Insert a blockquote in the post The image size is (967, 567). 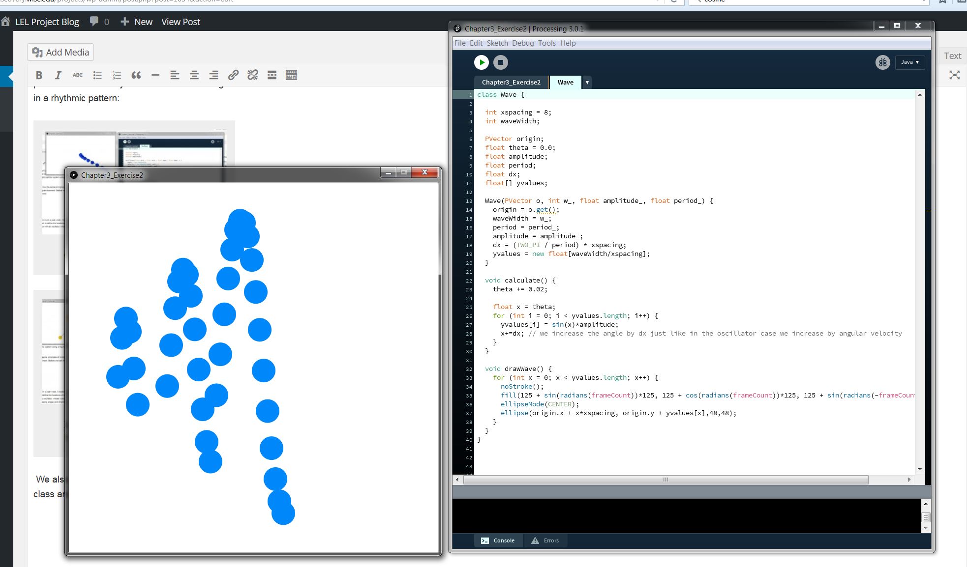pyautogui.click(x=136, y=75)
